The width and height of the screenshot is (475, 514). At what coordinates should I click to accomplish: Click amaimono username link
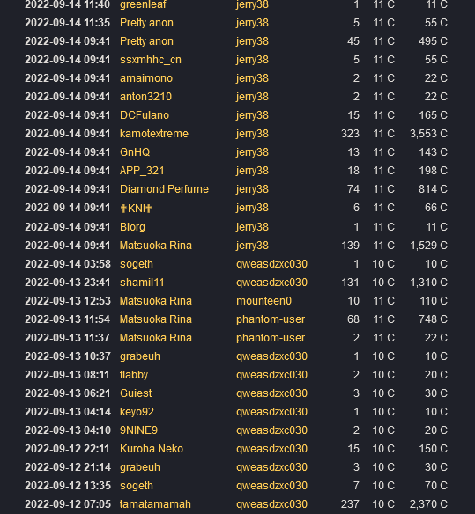tap(146, 78)
